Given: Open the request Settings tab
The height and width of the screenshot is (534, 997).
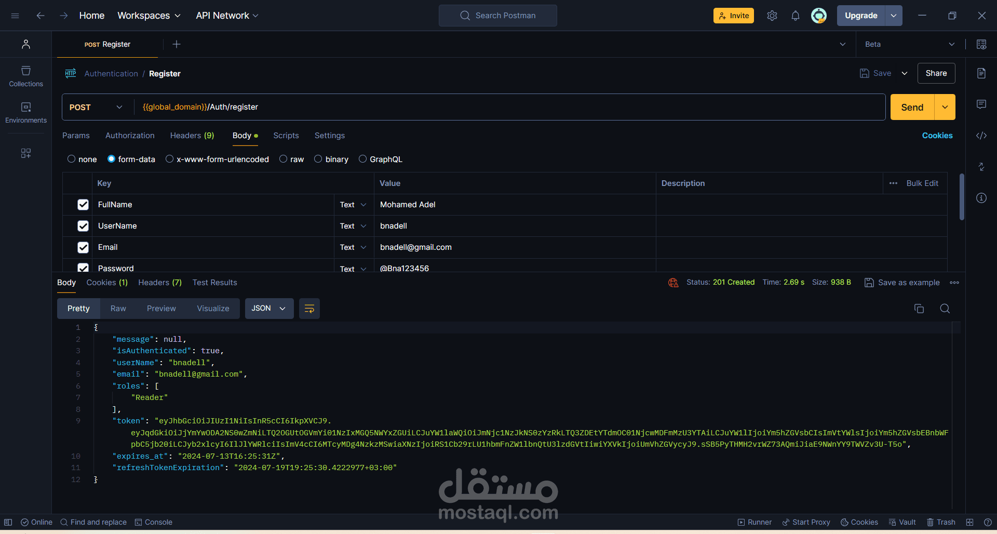Looking at the screenshot, I should pyautogui.click(x=330, y=136).
